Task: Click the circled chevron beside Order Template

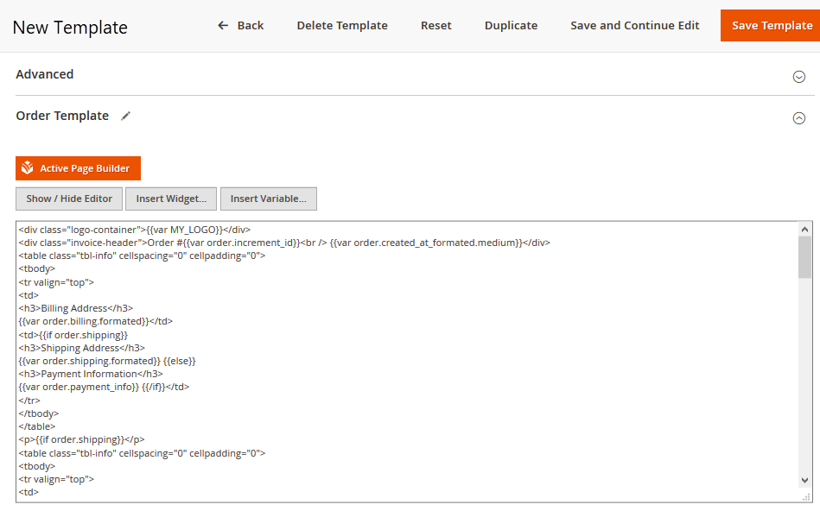Action: pyautogui.click(x=798, y=118)
